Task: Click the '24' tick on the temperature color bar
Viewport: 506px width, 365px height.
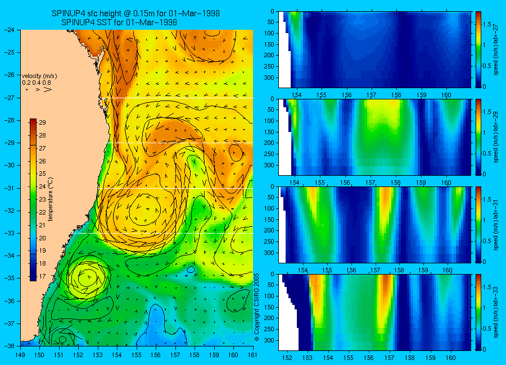Action: click(42, 186)
